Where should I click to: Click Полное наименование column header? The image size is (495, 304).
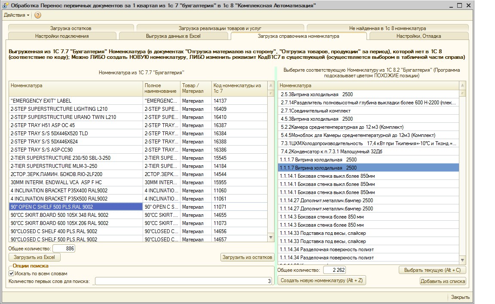pyautogui.click(x=161, y=88)
